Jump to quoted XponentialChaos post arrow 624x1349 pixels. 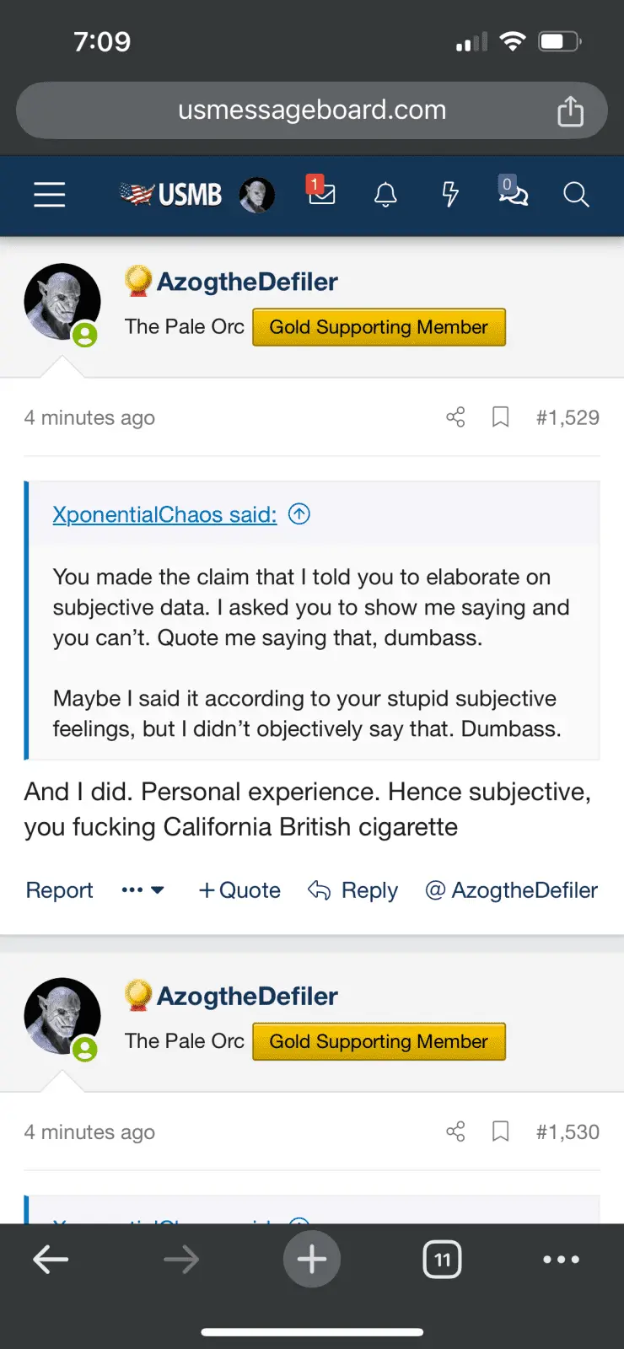point(299,514)
